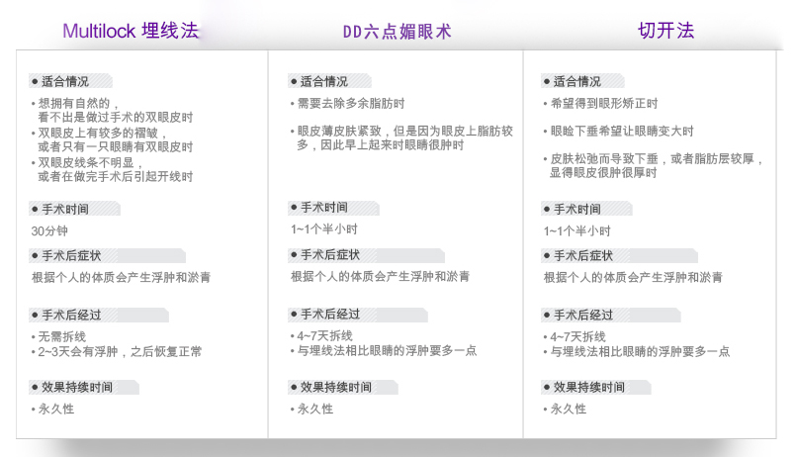Image resolution: width=796 pixels, height=457 pixels.
Task: Click the bullet '需要去除多余脂肪时'
Action: pos(351,104)
